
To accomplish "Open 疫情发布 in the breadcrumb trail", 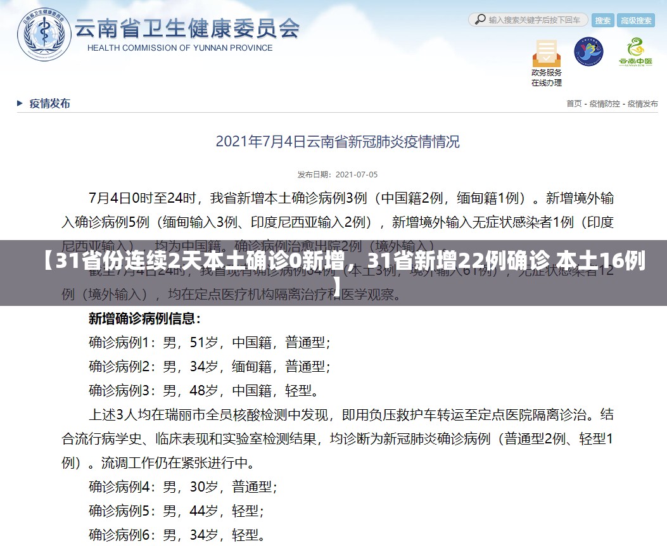I will 643,104.
